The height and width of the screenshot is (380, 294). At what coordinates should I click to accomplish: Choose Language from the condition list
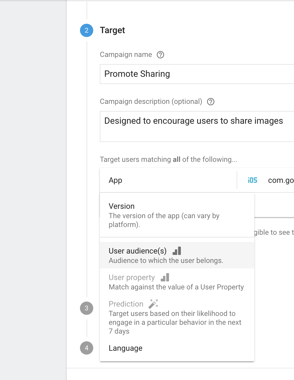125,348
